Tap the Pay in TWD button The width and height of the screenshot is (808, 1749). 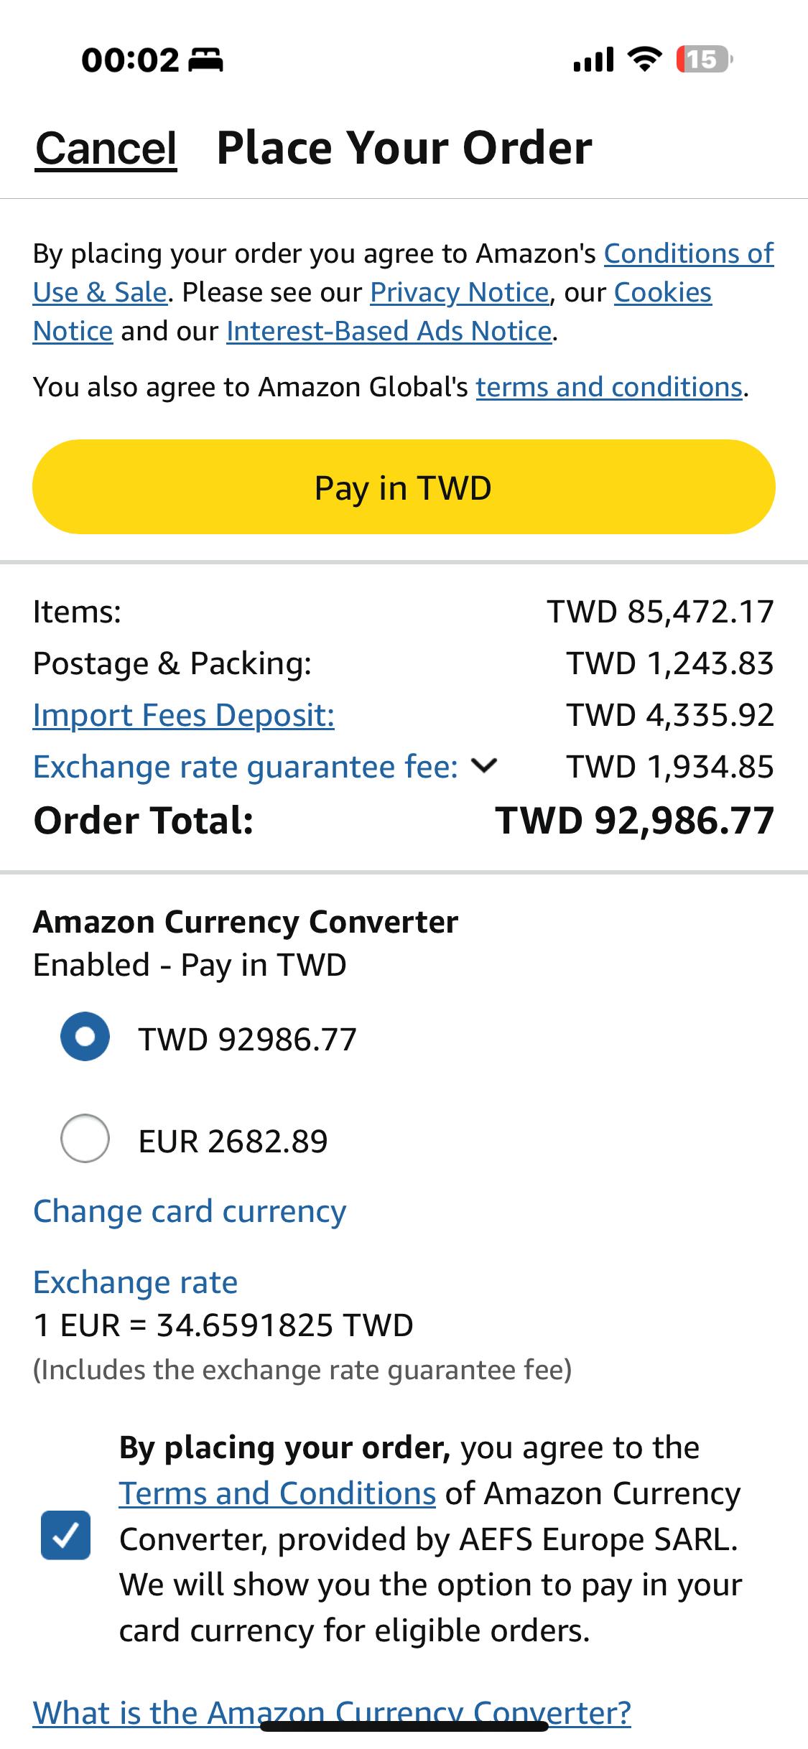click(x=404, y=487)
